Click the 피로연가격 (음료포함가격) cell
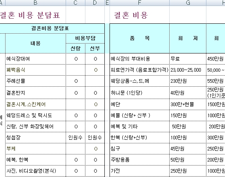Viewport: 225px width, 177px height. pyautogui.click(x=140, y=70)
